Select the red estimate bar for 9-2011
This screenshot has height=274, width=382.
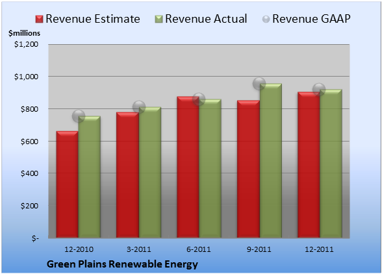click(x=248, y=169)
